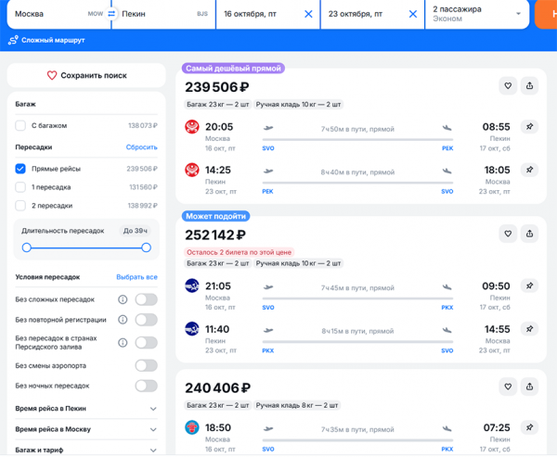Share the 240 406 ₽ ticket

coord(529,387)
